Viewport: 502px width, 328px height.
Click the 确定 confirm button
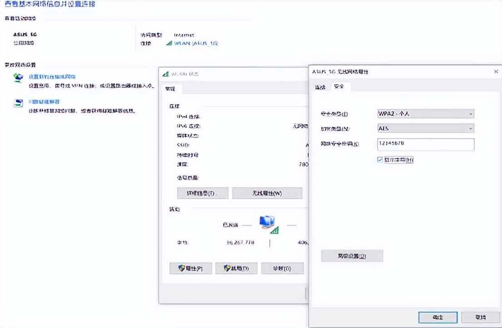(x=437, y=318)
